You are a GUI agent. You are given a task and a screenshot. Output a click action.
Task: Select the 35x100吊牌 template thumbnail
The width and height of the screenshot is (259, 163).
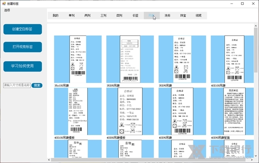coord(78,59)
